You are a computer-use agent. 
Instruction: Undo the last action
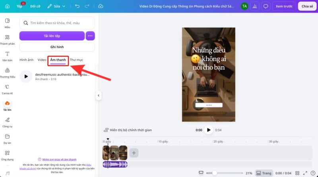77,6
